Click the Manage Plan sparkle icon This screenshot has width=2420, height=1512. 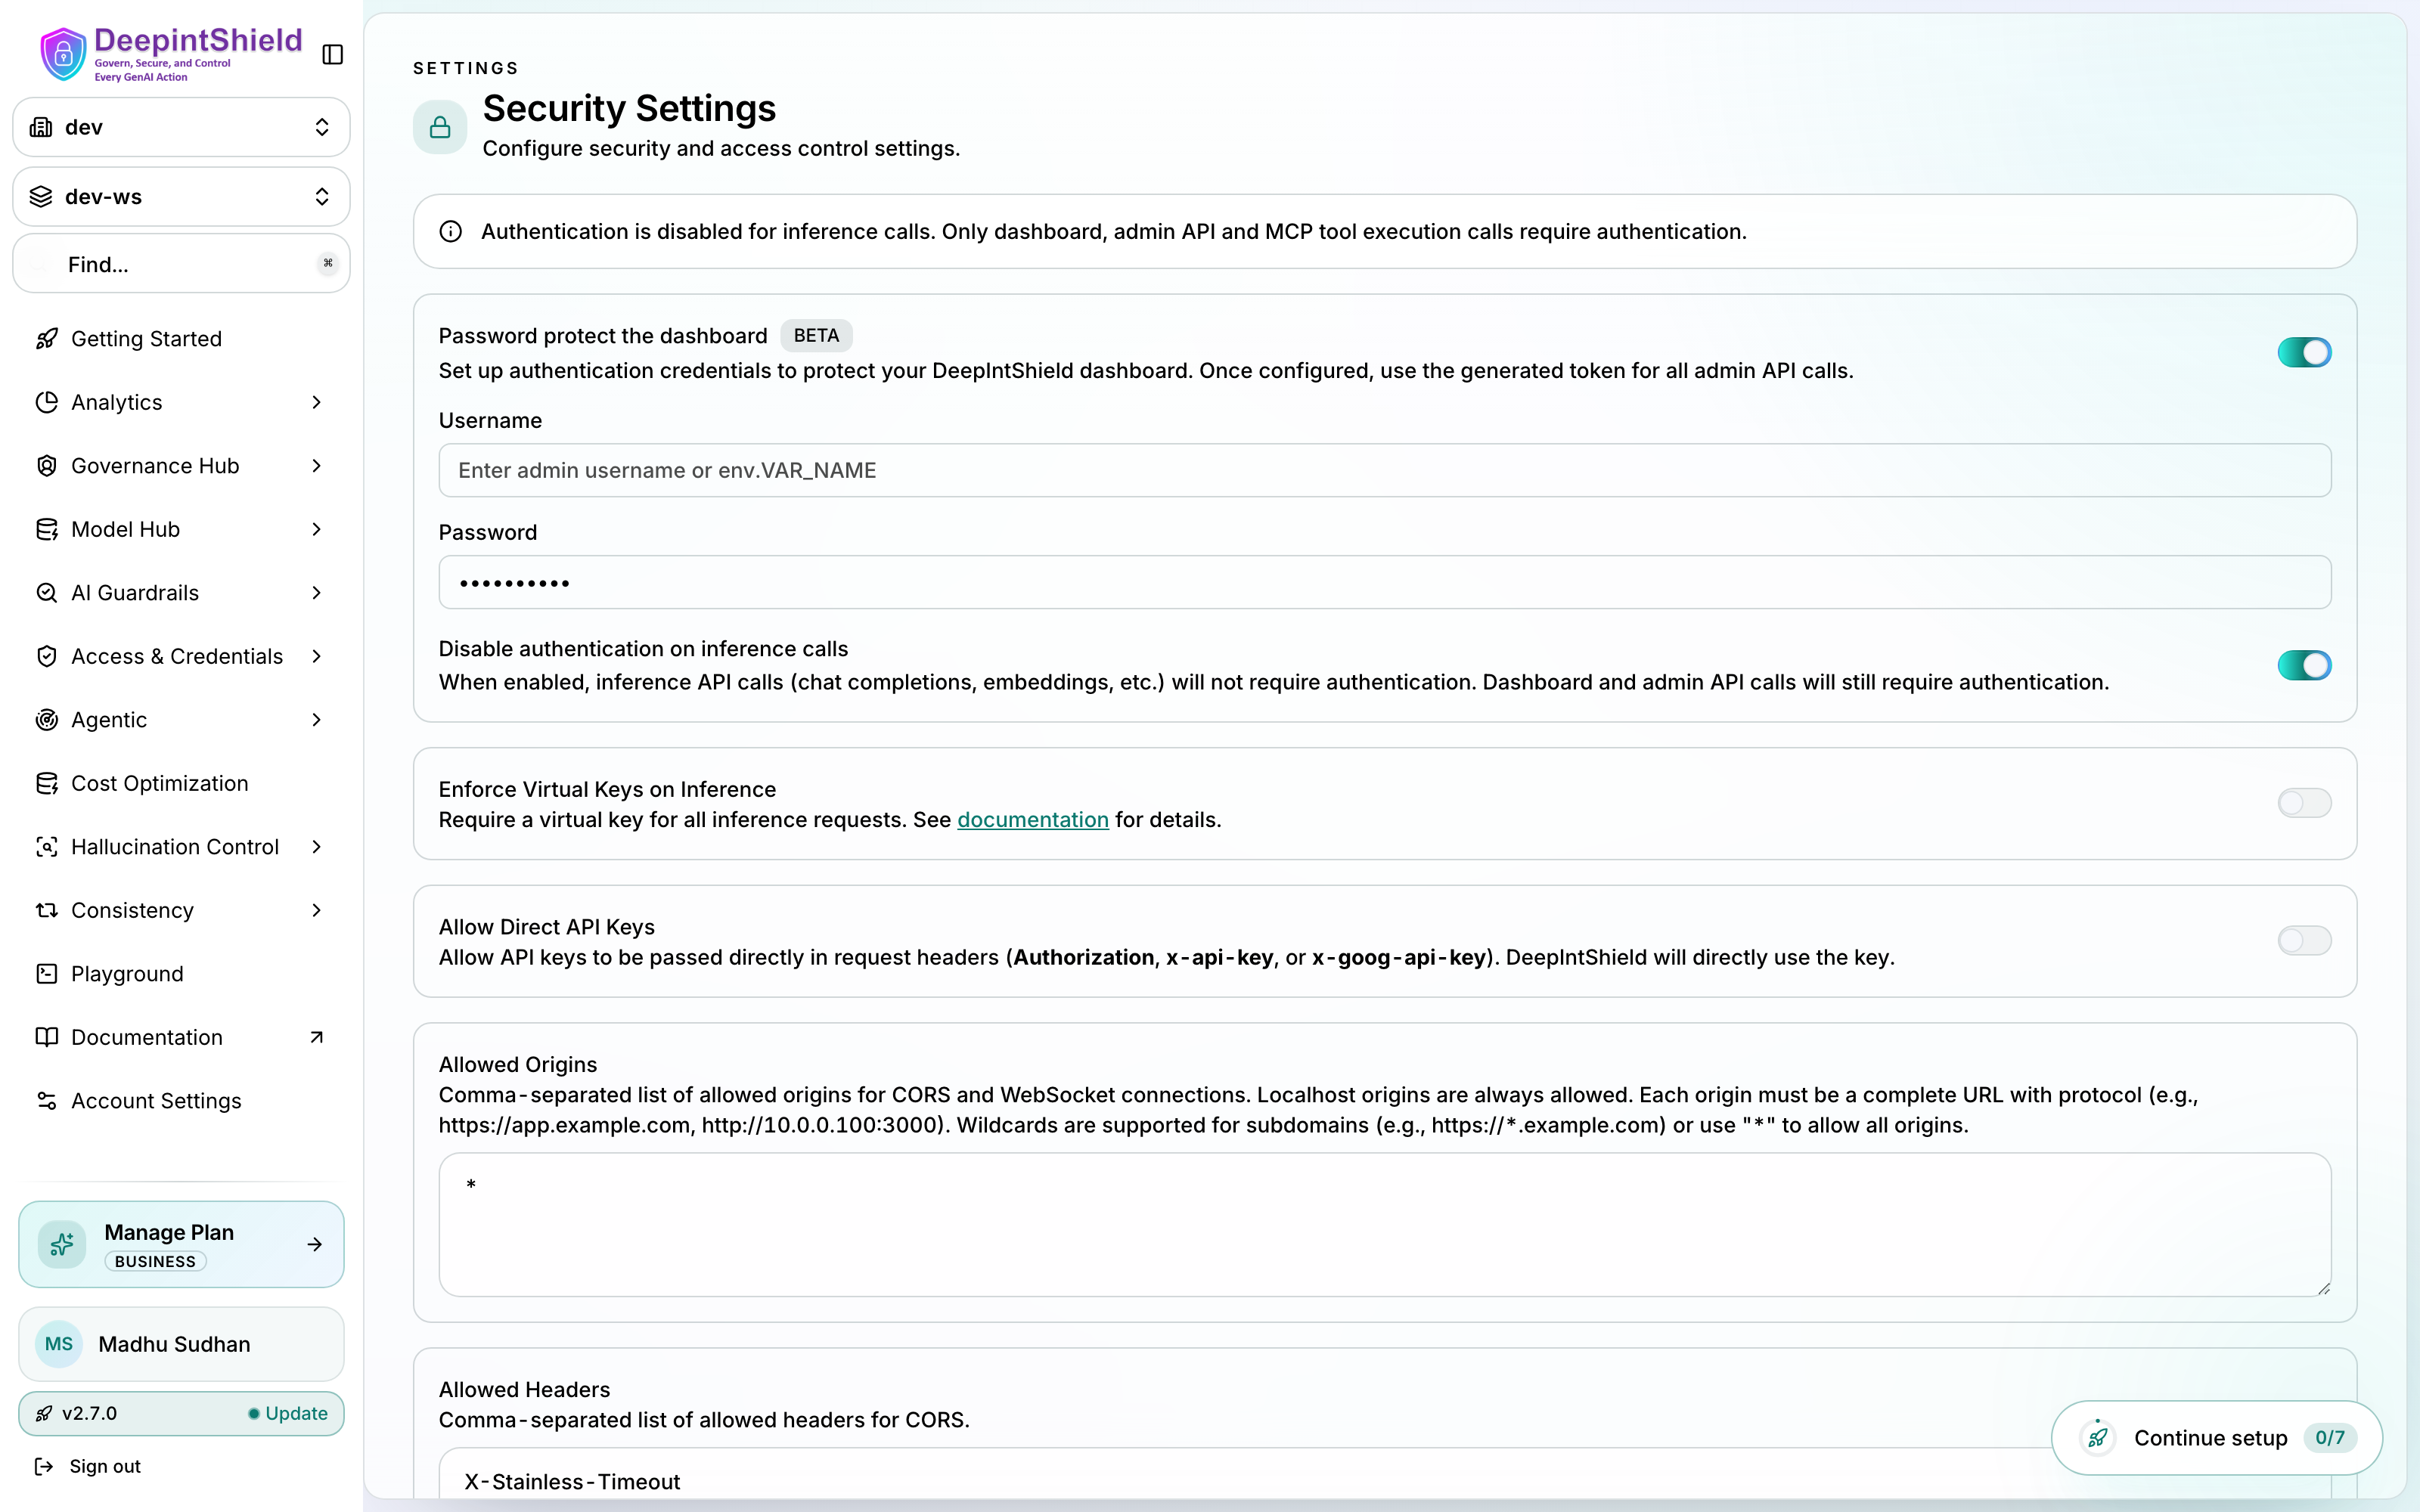coord(62,1244)
